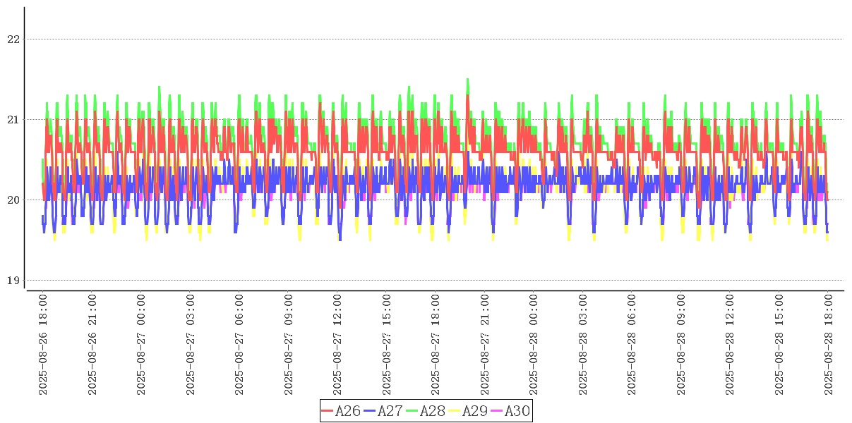The width and height of the screenshot is (852, 423).
Task: Click the blue A27 legend line swatch
Action: pyautogui.click(x=370, y=411)
